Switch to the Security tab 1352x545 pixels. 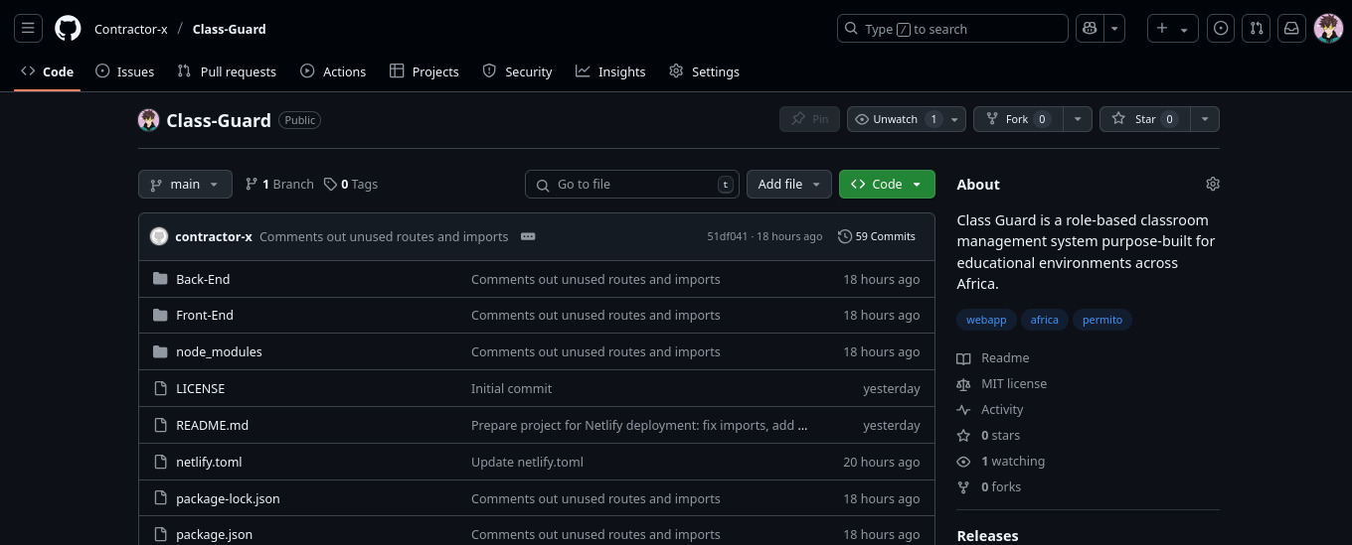pos(517,71)
